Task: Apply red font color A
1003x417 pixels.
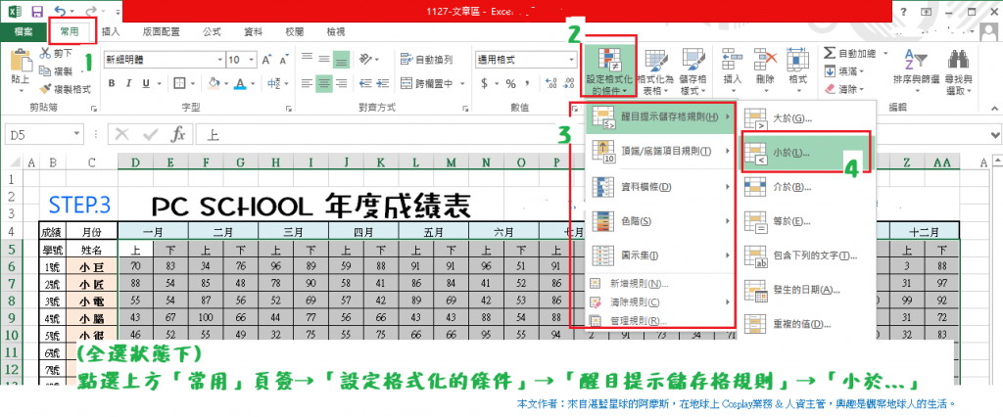Action: (240, 83)
